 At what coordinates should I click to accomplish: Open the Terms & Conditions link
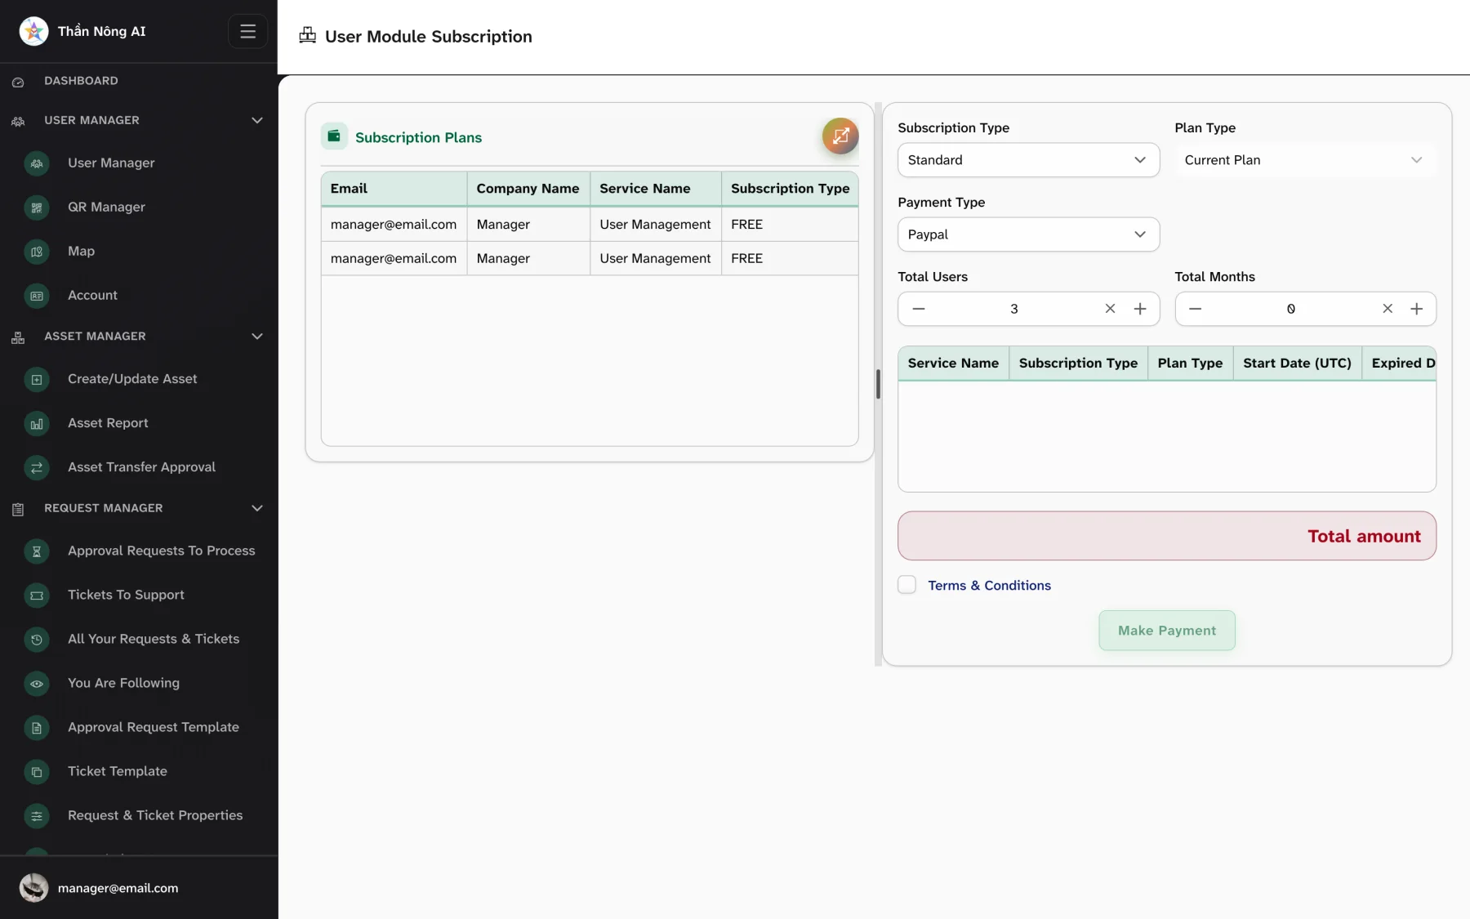click(989, 586)
